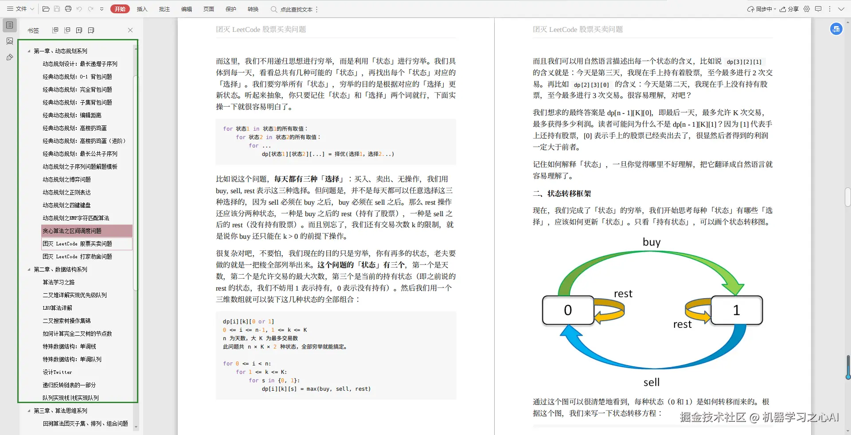Click the 点此查找文本 search field
This screenshot has height=435, width=851.
[x=296, y=9]
